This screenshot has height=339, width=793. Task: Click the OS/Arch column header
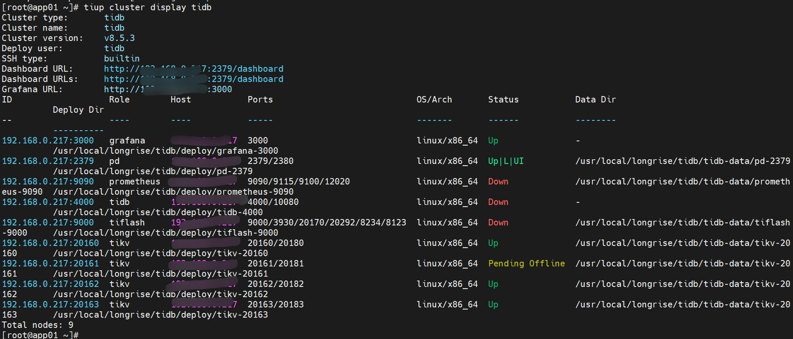[434, 99]
